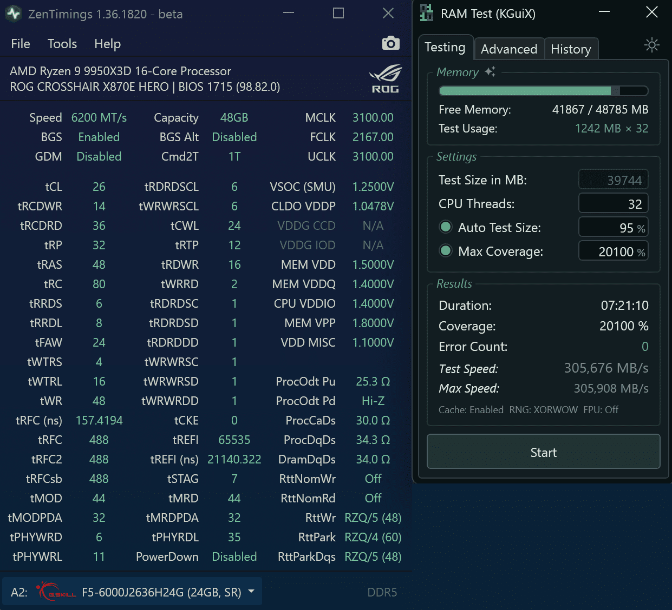
Task: Click the tREFI value 65535
Action: coord(234,440)
